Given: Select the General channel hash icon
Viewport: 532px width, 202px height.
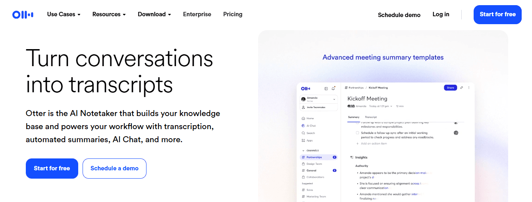Looking at the screenshot, I should [x=303, y=170].
